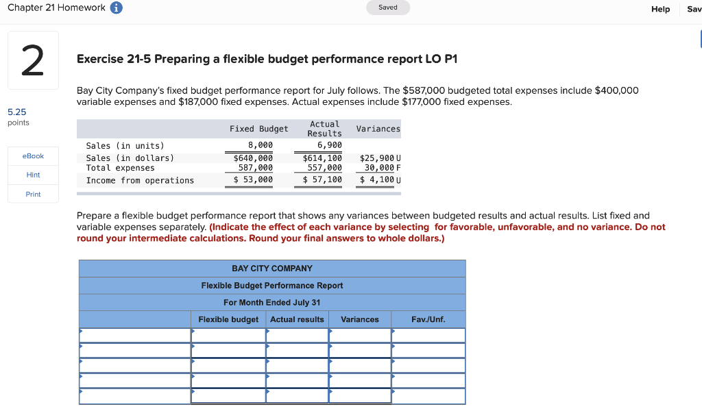Screen dimensions: 702x409
Task: Click the "$ 57,100" actual income value
Action: point(322,179)
